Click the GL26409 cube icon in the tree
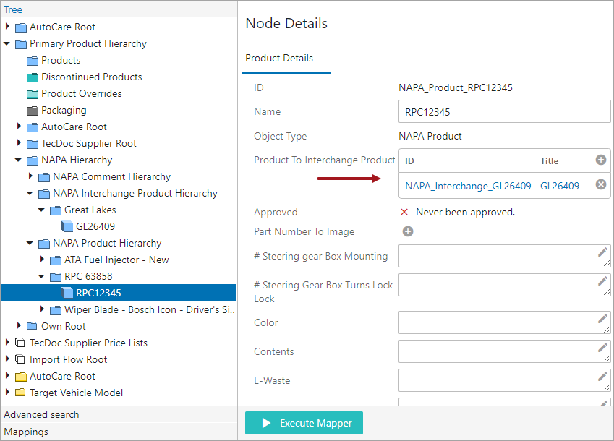Screen dimensions: 614x441 click(x=67, y=226)
